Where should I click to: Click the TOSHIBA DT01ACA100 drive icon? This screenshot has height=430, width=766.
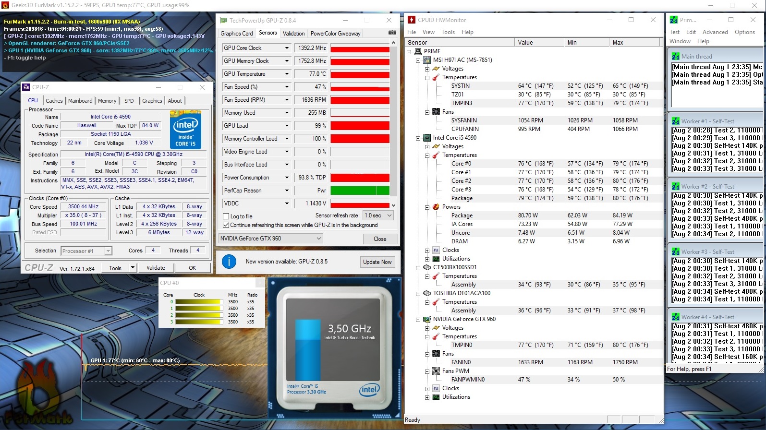point(427,293)
